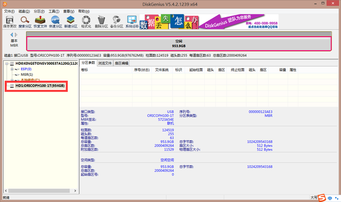The image size is (341, 202).
Task: Open the View (查看) menu
Action: pyautogui.click(x=69, y=11)
